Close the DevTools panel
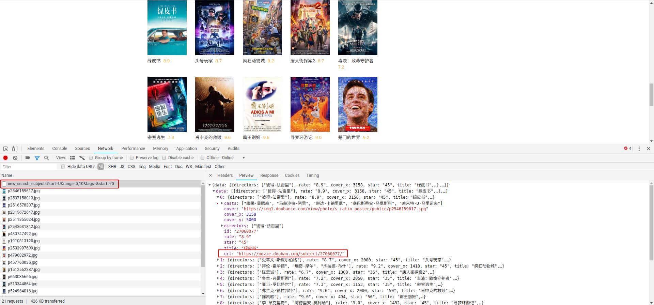The image size is (654, 305). (649, 149)
